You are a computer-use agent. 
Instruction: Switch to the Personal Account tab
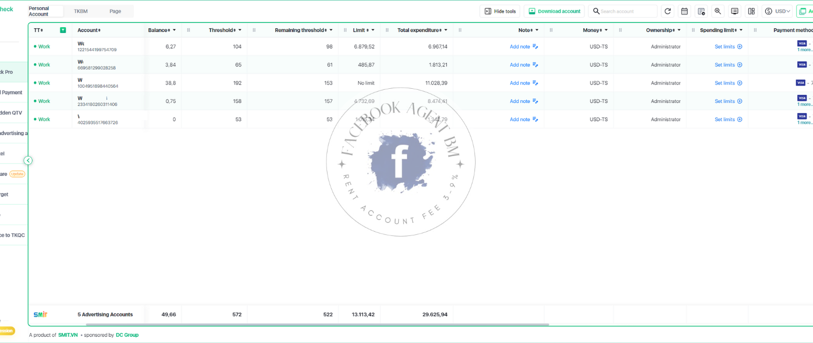[46, 11]
